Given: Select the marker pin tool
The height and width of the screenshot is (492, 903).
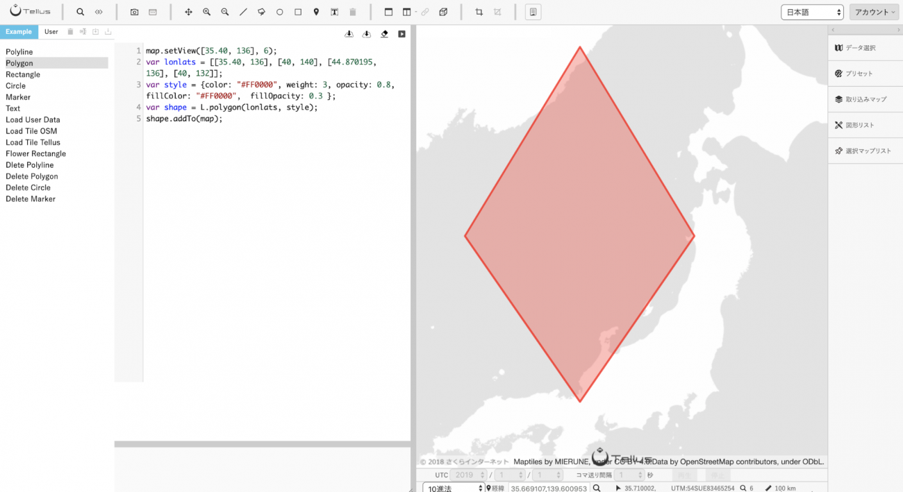Looking at the screenshot, I should click(x=316, y=12).
